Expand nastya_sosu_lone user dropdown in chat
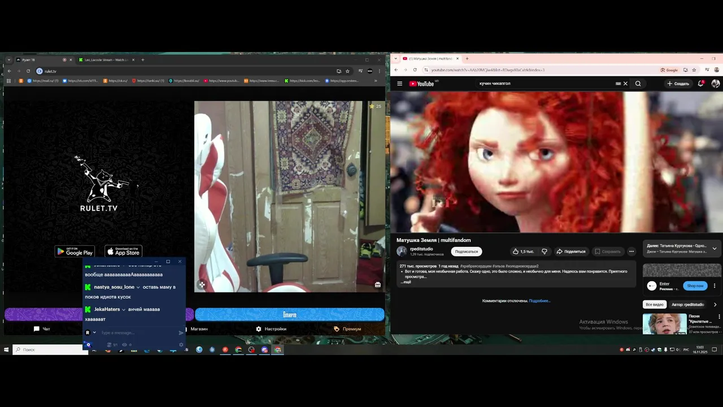 coord(138,287)
